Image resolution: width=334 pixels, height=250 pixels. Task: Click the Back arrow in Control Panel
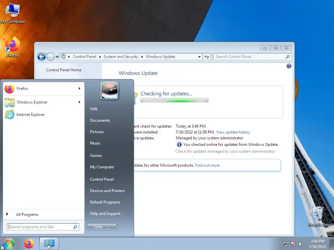point(41,57)
